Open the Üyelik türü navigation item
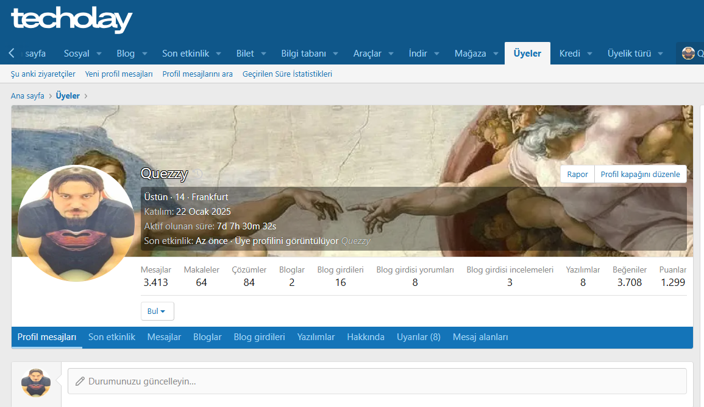 tap(629, 54)
